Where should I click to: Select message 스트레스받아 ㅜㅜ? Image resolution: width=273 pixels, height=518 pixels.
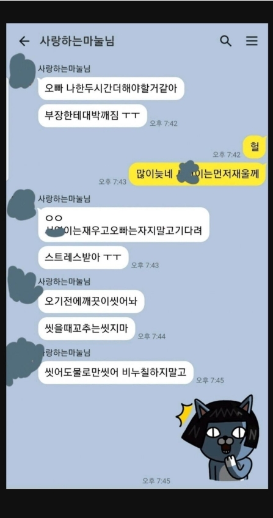tap(83, 257)
